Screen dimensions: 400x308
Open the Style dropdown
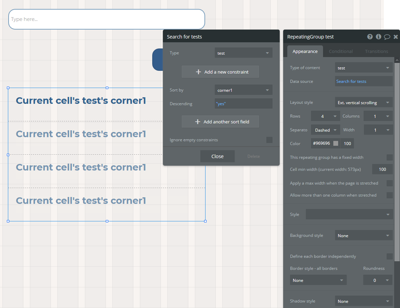(349, 214)
